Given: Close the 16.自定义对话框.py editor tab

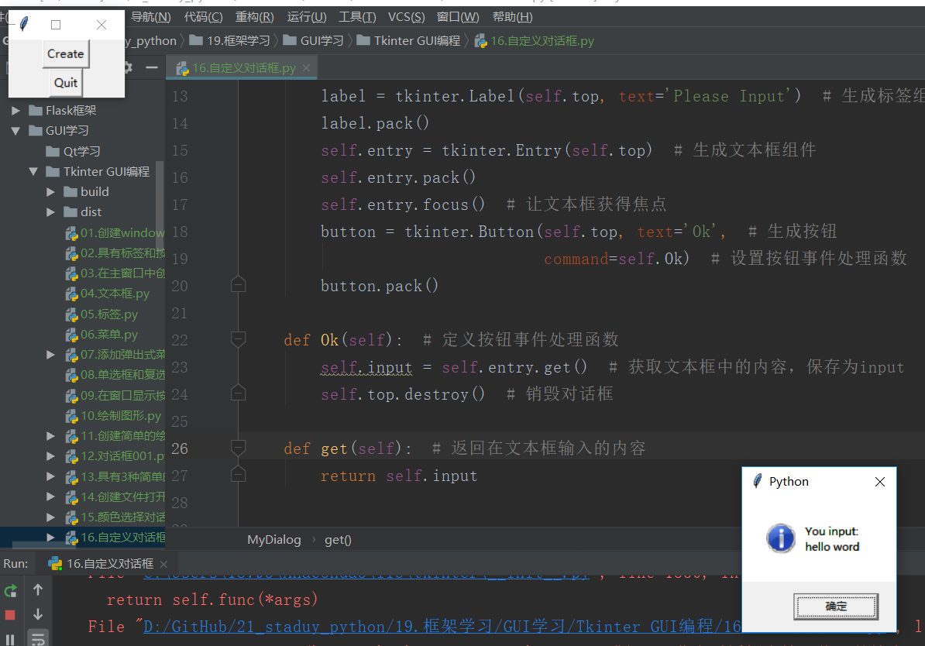Looking at the screenshot, I should [306, 68].
